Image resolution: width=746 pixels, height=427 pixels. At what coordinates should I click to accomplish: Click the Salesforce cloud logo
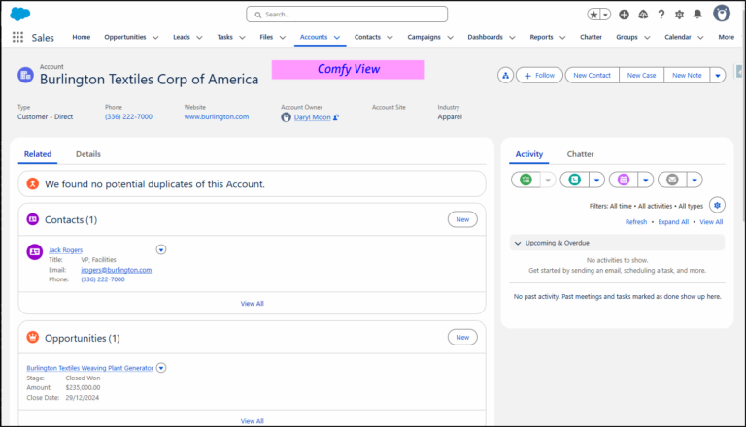[20, 14]
